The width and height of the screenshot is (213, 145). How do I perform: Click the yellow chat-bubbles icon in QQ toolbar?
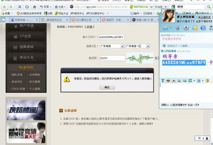point(195,28)
